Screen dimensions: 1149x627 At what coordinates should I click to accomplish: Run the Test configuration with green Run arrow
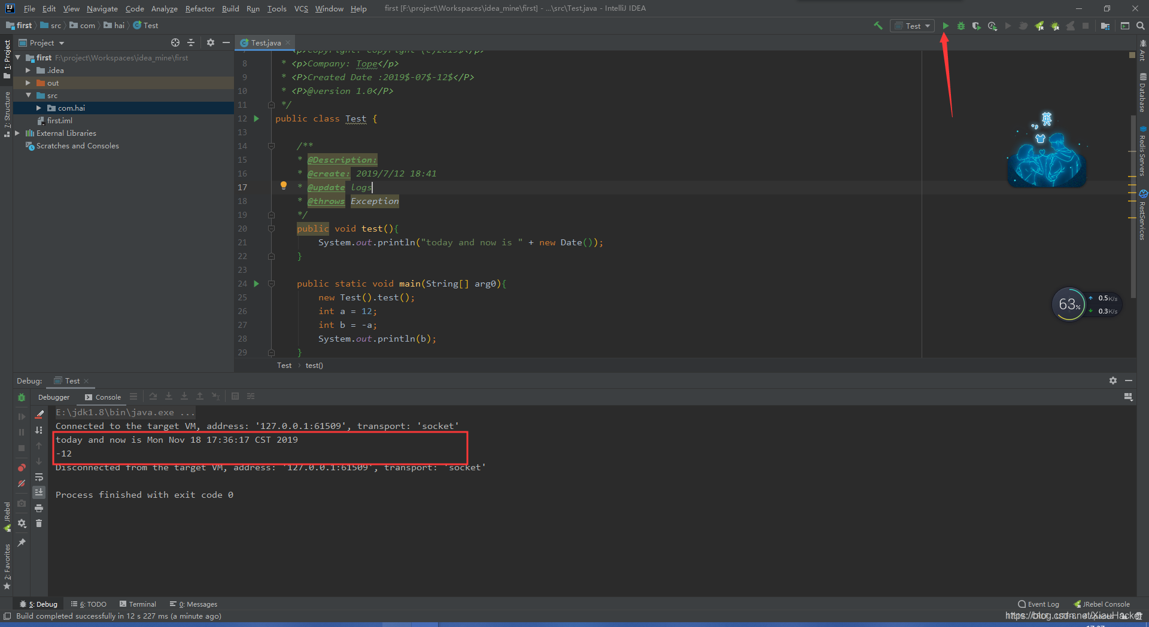946,26
